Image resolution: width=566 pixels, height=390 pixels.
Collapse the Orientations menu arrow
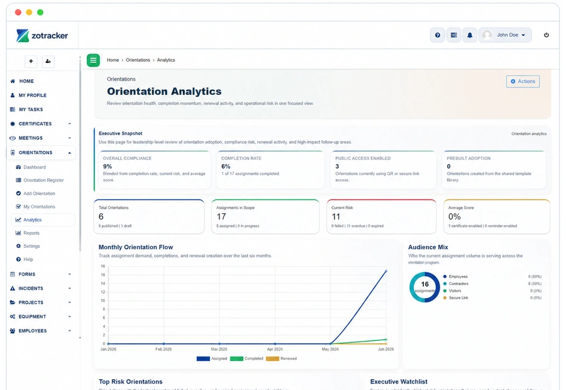click(x=70, y=153)
